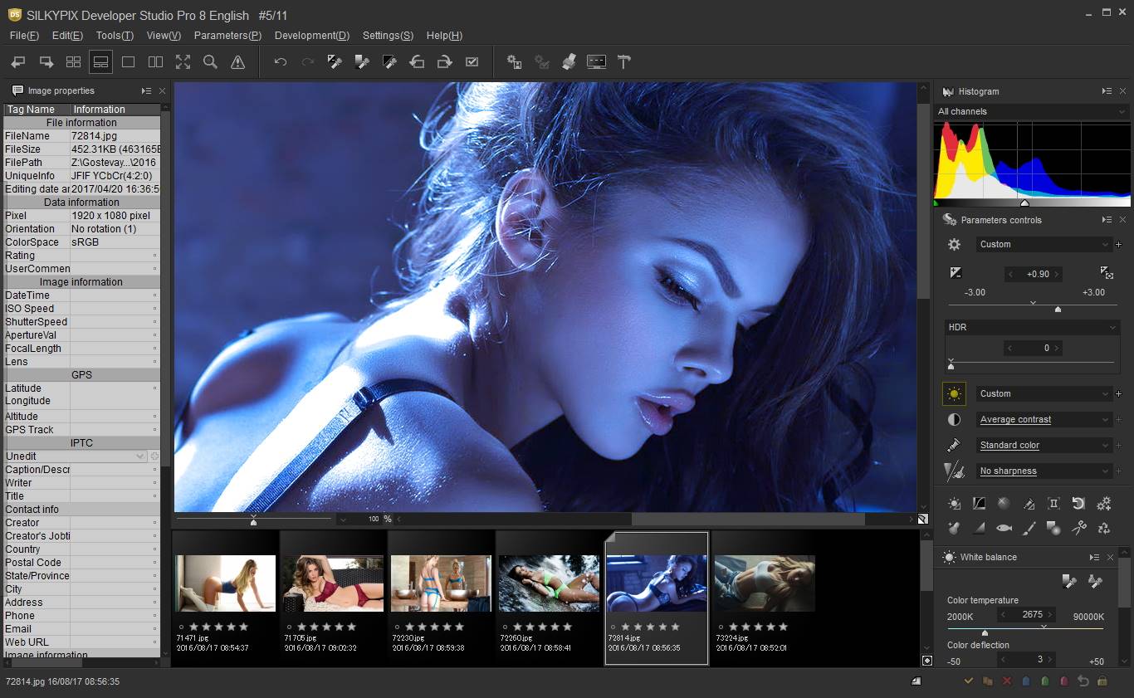Open the All channels histogram dropdown

[x=1121, y=112]
